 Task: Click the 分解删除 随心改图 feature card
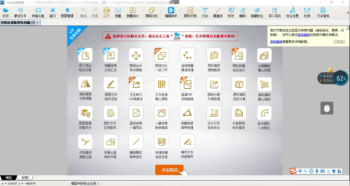pos(264,60)
